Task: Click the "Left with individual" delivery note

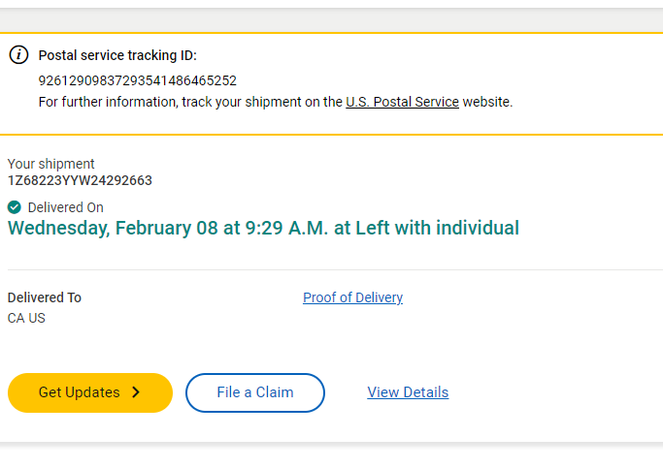Action: tap(437, 229)
